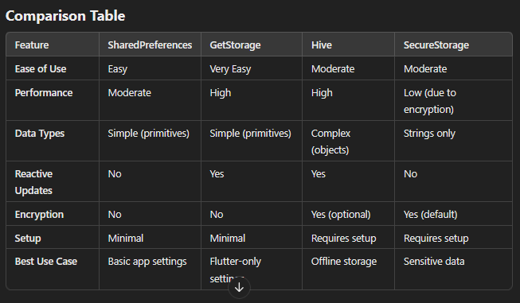This screenshot has width=520, height=303.
Task: Select the 'Yes (optional)' encryption cell
Action: pyautogui.click(x=341, y=215)
